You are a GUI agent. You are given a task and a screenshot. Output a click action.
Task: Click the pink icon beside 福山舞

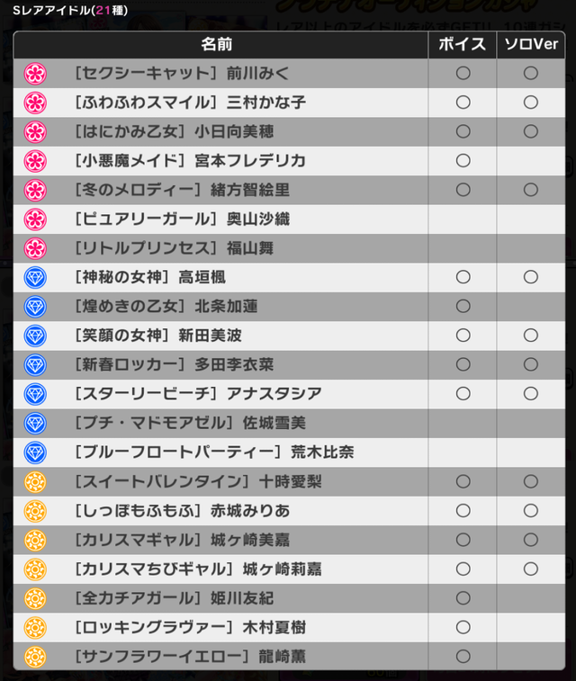(35, 247)
